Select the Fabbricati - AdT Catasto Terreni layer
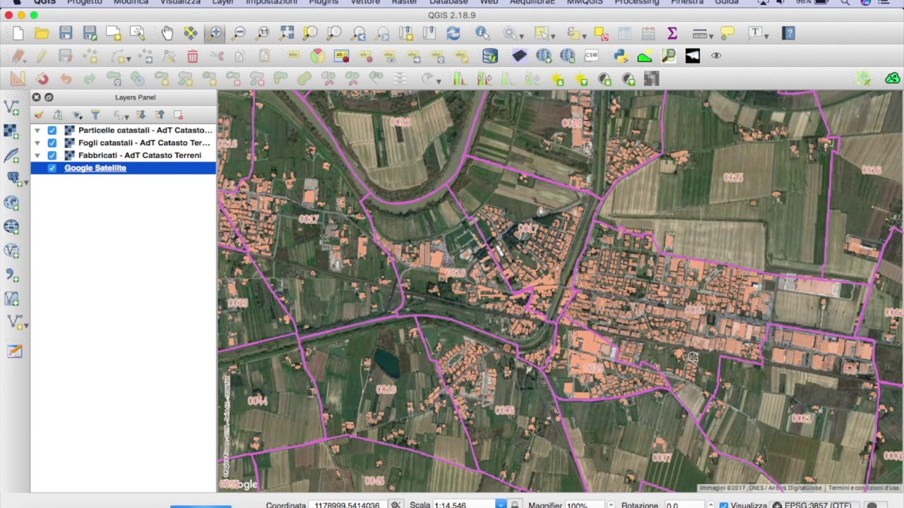904x508 pixels. click(x=140, y=155)
